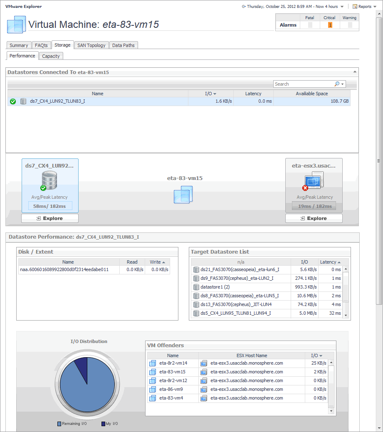
Task: Click the Name column header in datastores table
Action: coord(98,94)
